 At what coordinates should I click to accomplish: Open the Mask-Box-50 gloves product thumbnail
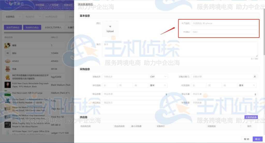tap(8, 117)
